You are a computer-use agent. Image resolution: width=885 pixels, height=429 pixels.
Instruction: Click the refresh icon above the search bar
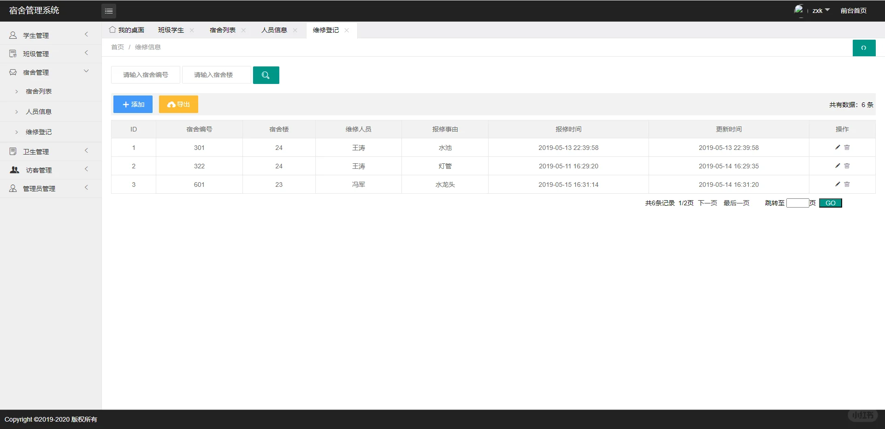point(864,48)
